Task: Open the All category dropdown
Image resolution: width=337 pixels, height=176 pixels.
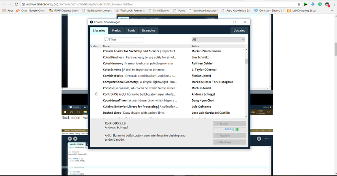Action: (218, 40)
